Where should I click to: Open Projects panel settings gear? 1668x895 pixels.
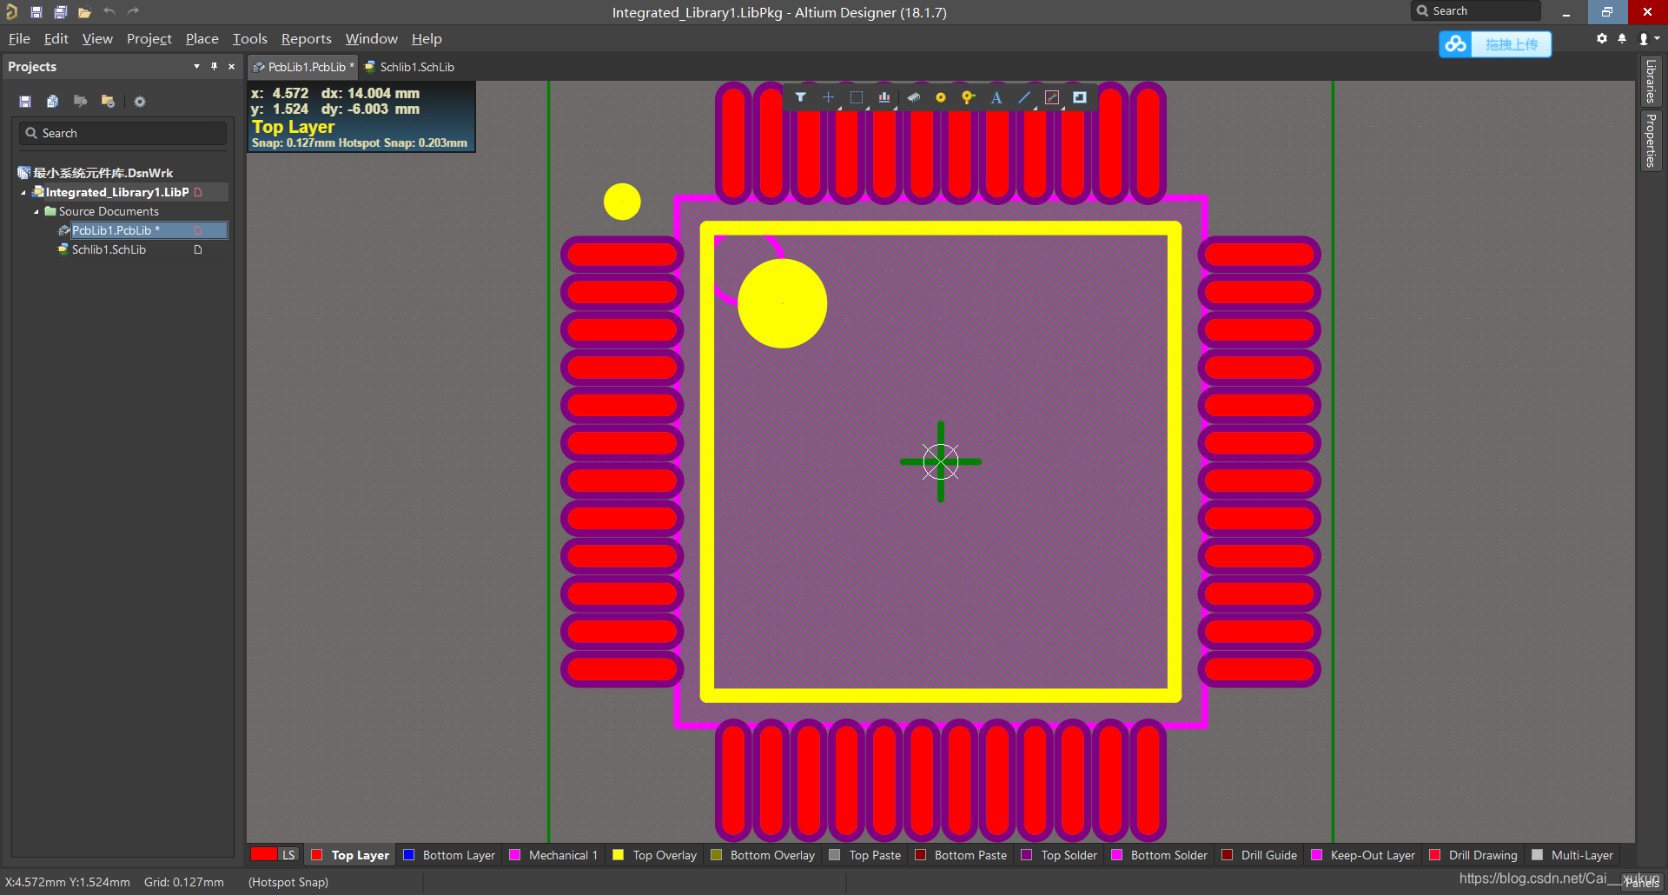[x=140, y=102]
